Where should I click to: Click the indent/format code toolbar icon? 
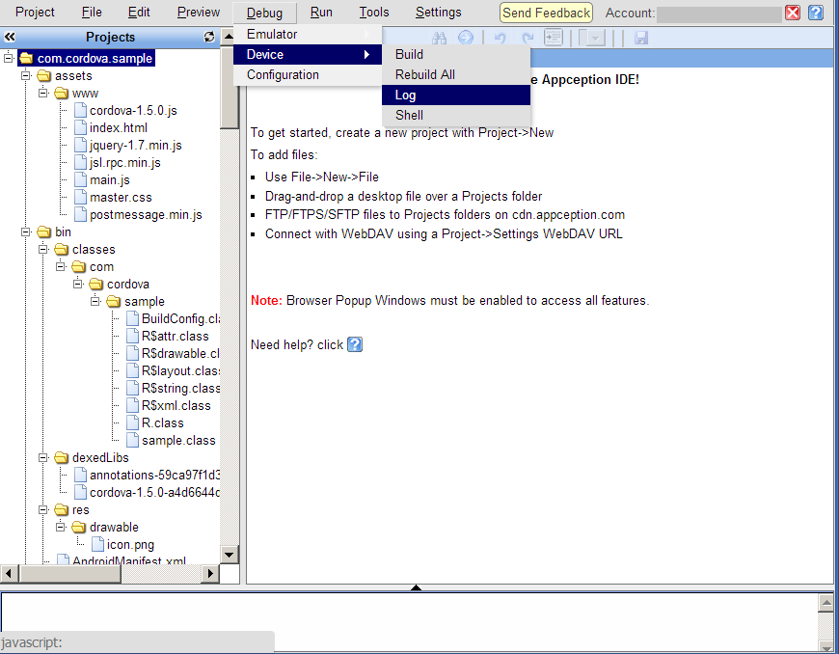tap(554, 38)
